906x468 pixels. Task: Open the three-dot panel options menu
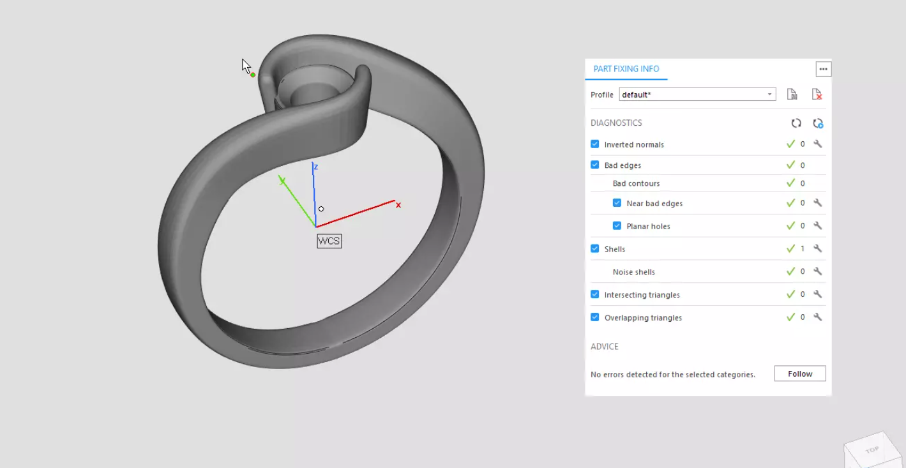823,69
